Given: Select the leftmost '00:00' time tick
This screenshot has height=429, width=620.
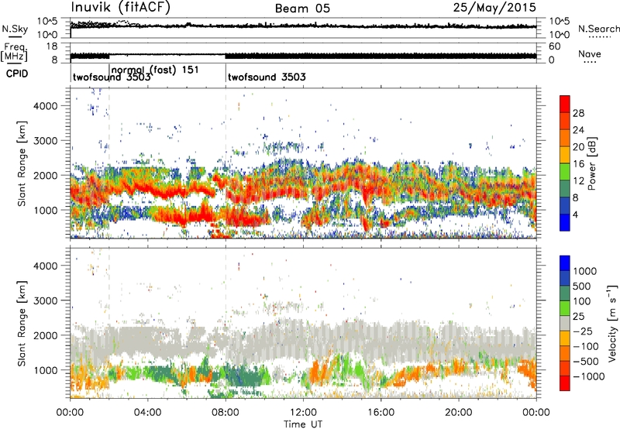Looking at the screenshot, I should (70, 413).
